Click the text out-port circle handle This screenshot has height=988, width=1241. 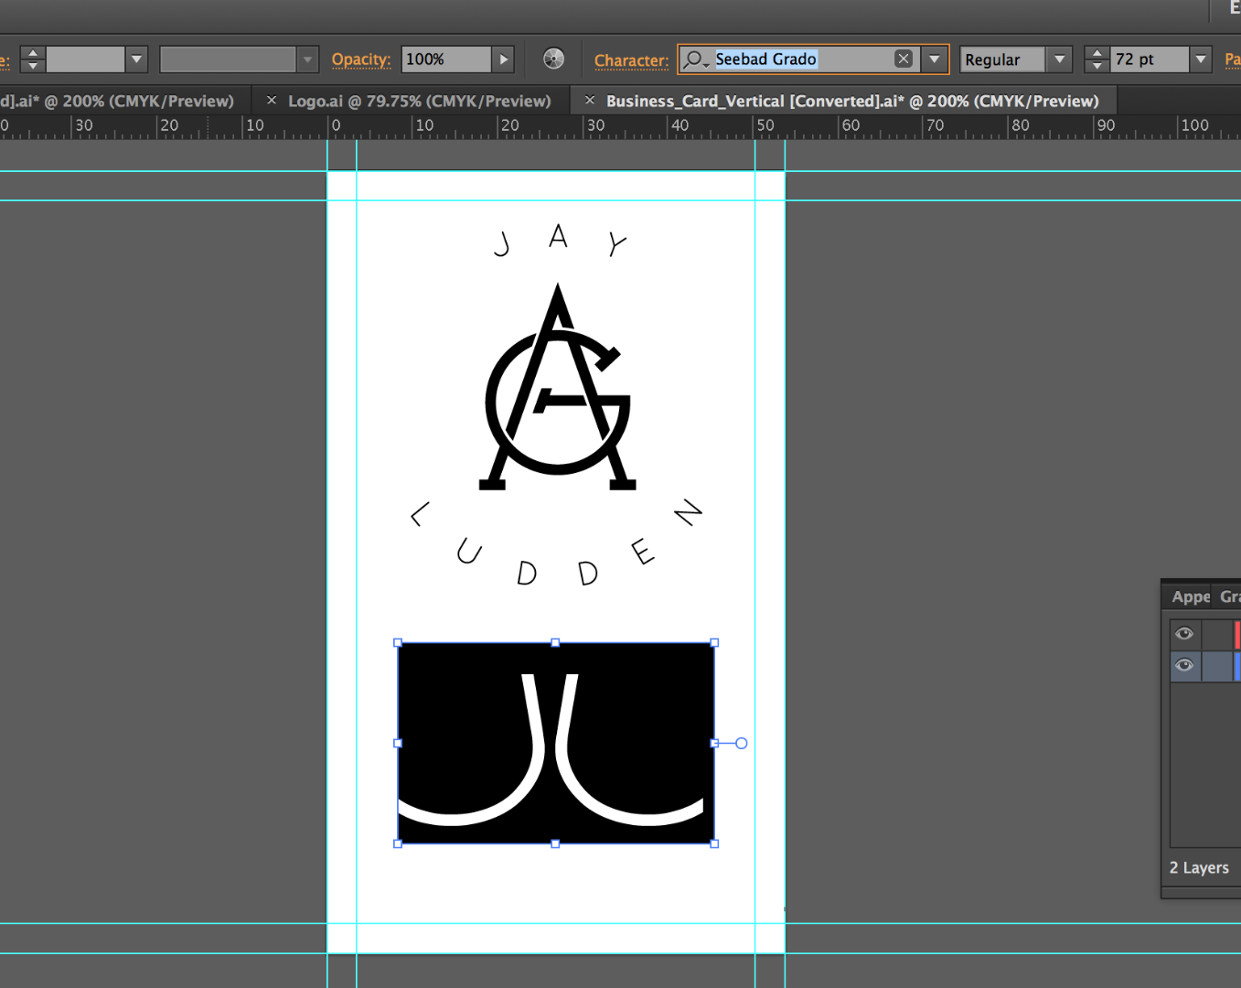click(x=742, y=743)
